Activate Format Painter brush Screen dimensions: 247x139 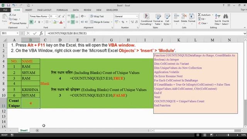18,23
